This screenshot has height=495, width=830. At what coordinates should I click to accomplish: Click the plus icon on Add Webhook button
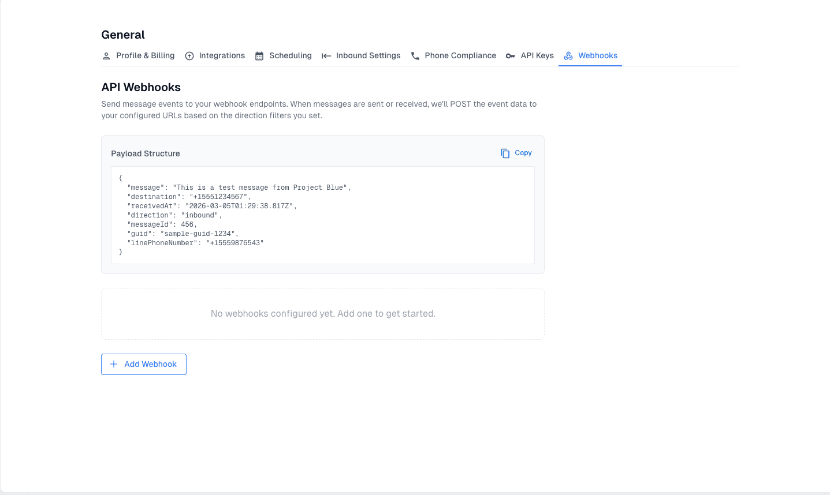113,364
